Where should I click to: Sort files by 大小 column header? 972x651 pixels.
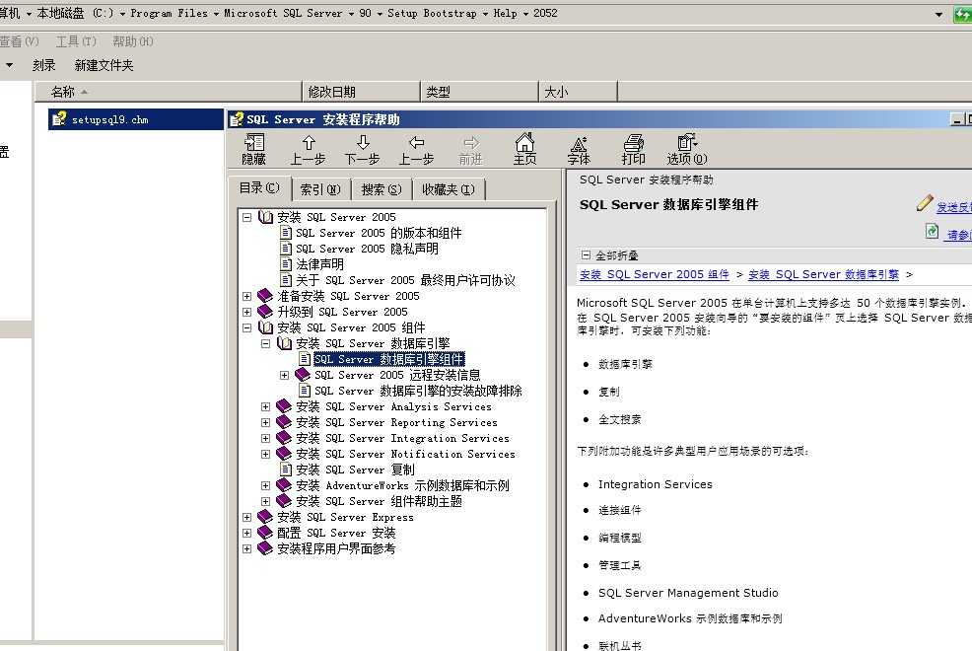coord(578,92)
